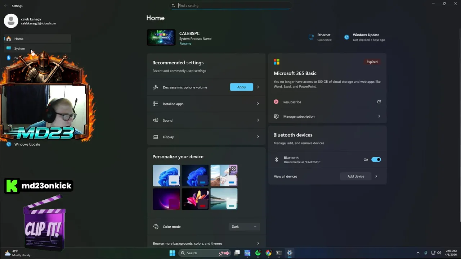Image resolution: width=461 pixels, height=259 pixels.
Task: Select the colorful flower theme thumbnail
Action: pos(195,199)
